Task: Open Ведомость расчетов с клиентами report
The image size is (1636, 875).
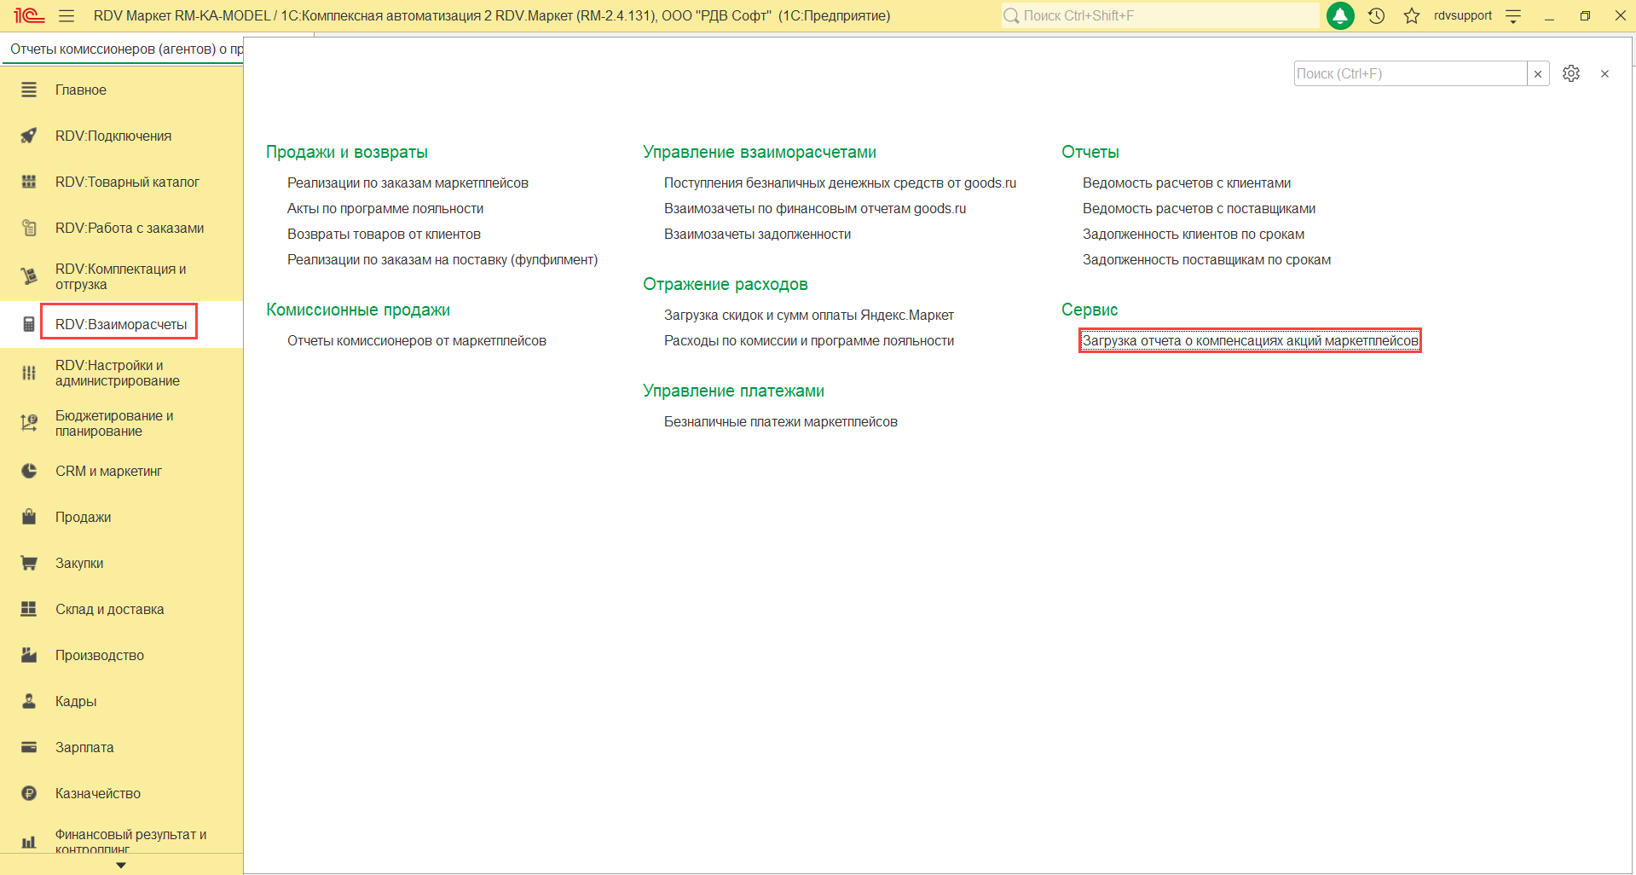Action: [x=1187, y=183]
